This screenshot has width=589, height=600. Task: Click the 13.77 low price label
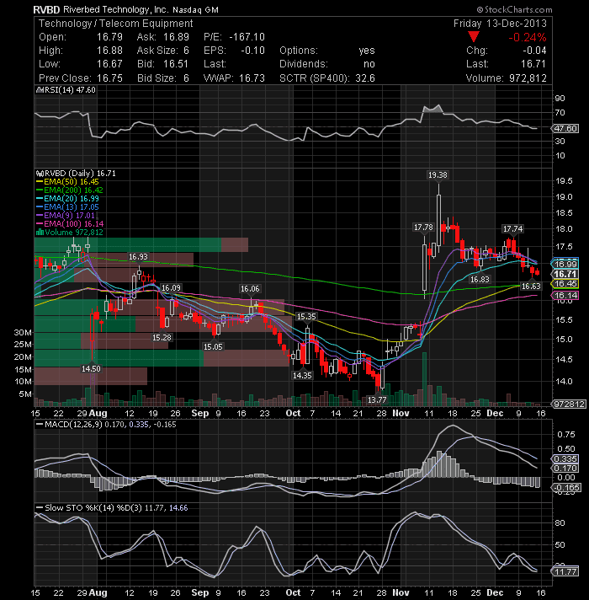coord(377,400)
